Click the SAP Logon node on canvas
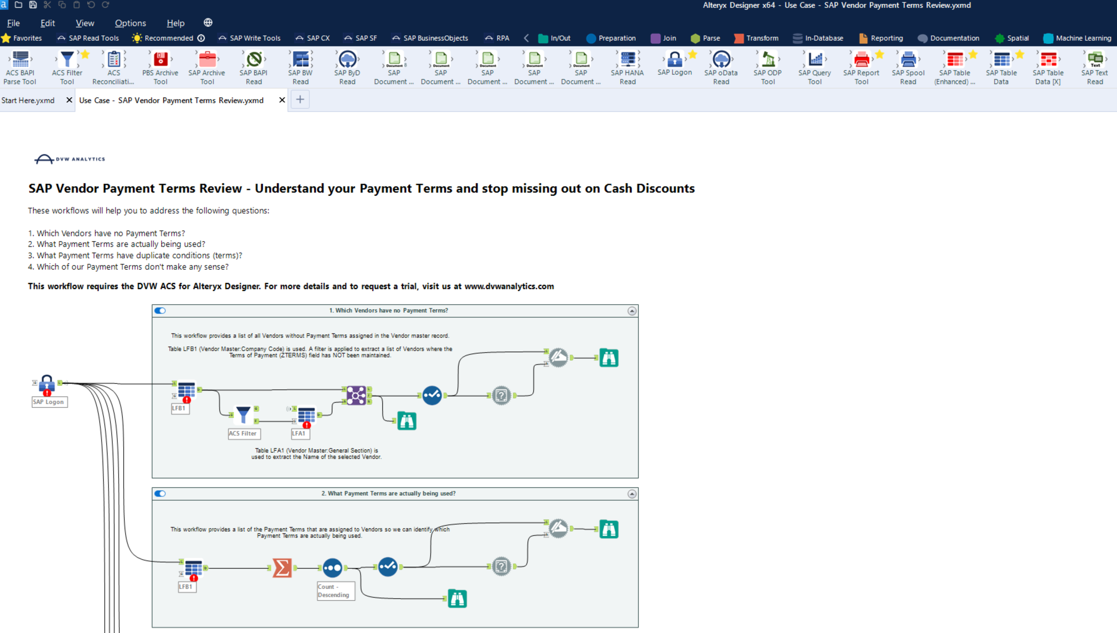Image resolution: width=1117 pixels, height=633 pixels. click(47, 384)
